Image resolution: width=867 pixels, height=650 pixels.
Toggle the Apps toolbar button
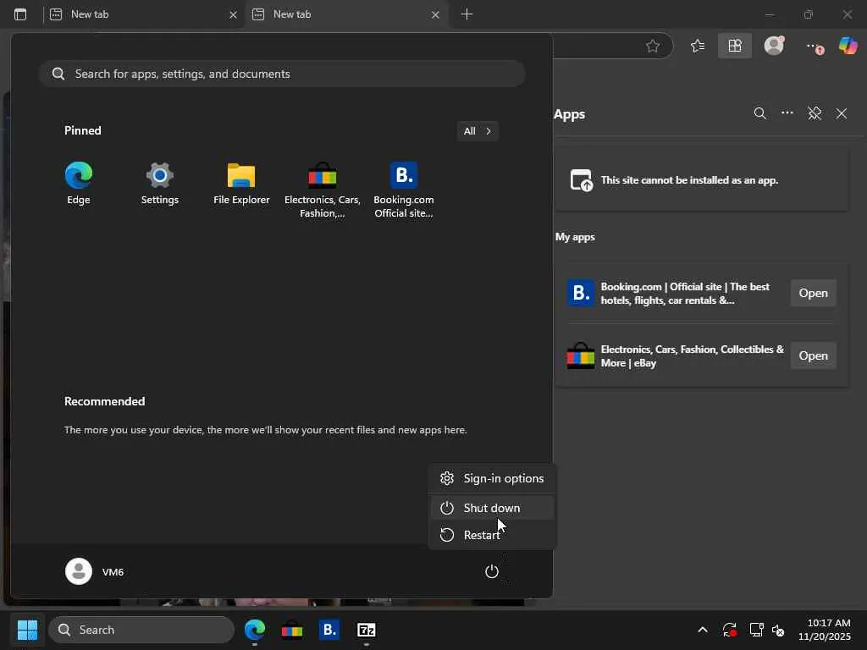click(x=735, y=46)
